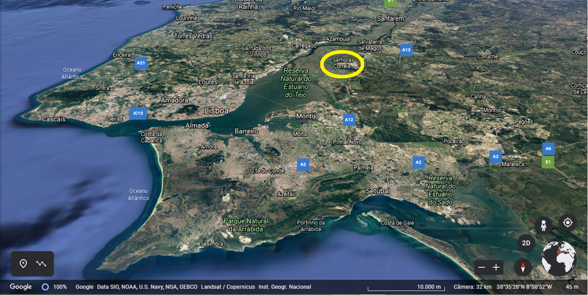The width and height of the screenshot is (588, 295).
Task: Click the Cascais label
Action: point(53,120)
